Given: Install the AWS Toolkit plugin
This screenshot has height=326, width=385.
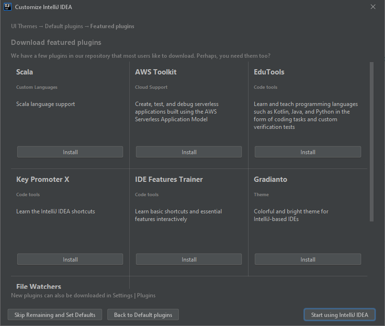Looking at the screenshot, I should coord(189,152).
